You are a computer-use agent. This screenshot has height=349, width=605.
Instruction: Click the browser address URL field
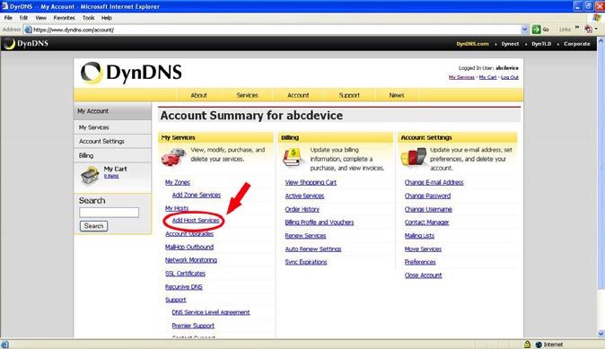point(276,30)
